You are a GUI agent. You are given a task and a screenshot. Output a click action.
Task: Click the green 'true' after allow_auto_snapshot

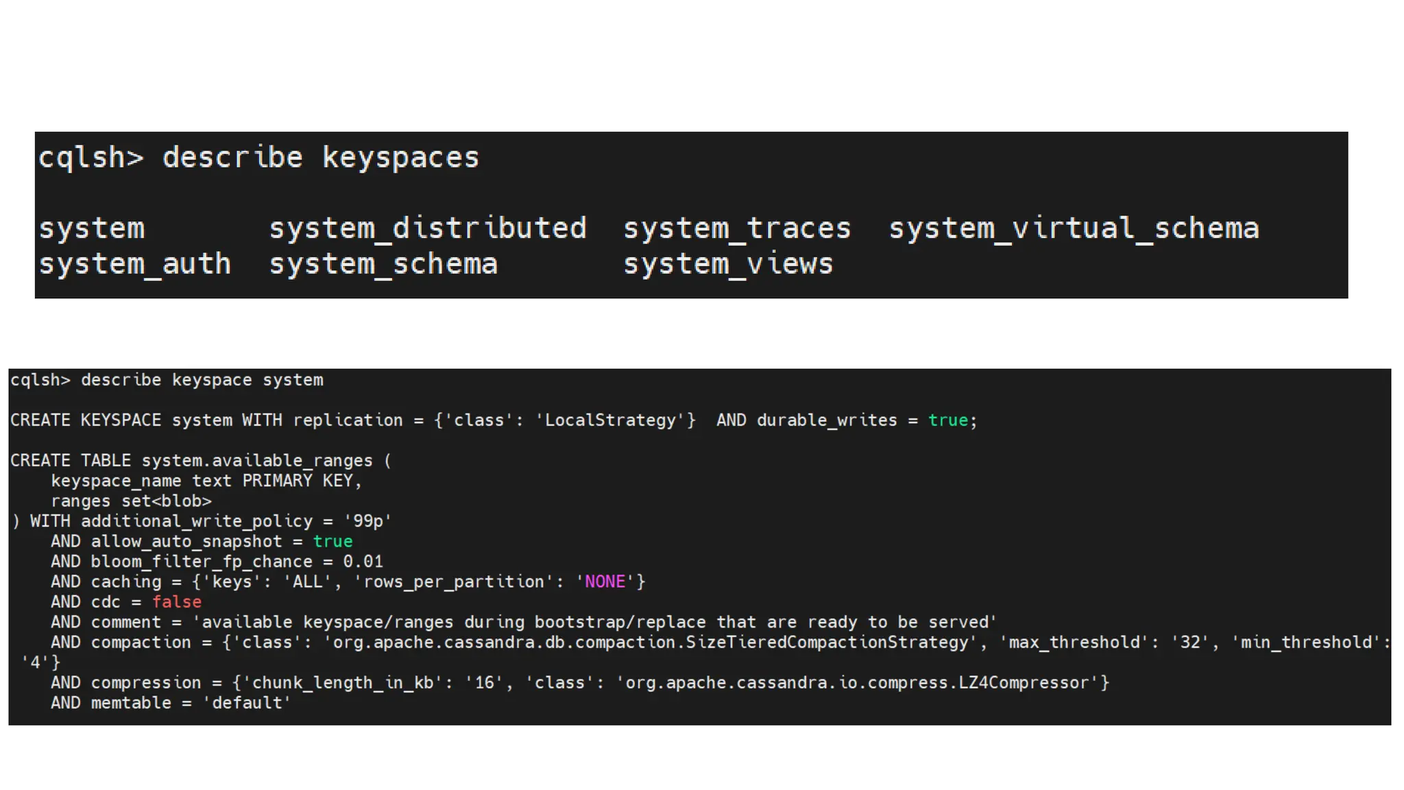(x=332, y=542)
